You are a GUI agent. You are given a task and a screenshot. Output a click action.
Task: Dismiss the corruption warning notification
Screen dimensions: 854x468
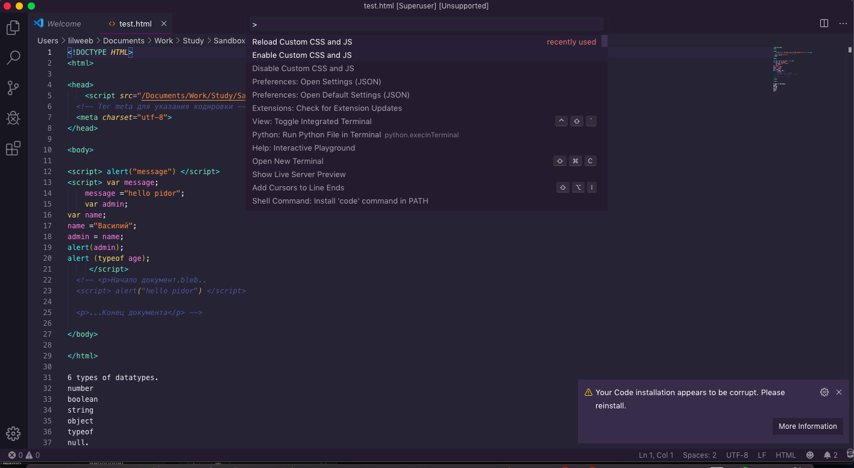tap(839, 392)
